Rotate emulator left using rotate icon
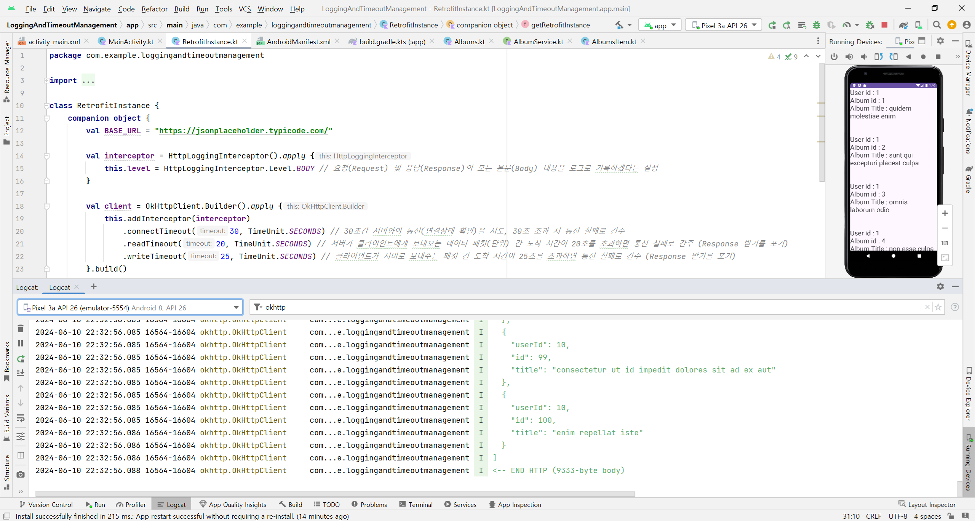This screenshot has height=521, width=975. coord(879,57)
